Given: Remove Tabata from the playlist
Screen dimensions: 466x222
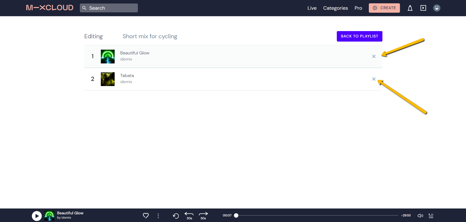Looking at the screenshot, I should tap(374, 79).
